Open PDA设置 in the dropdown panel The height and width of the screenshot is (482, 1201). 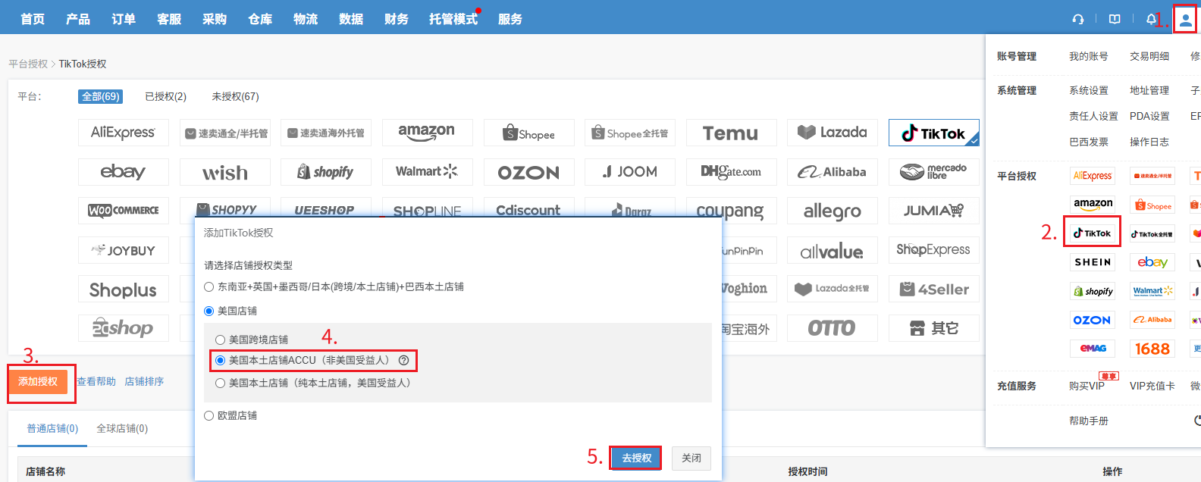point(1149,117)
